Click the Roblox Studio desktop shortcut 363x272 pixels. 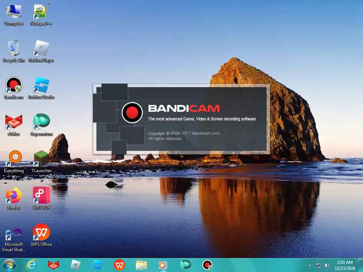click(x=41, y=88)
